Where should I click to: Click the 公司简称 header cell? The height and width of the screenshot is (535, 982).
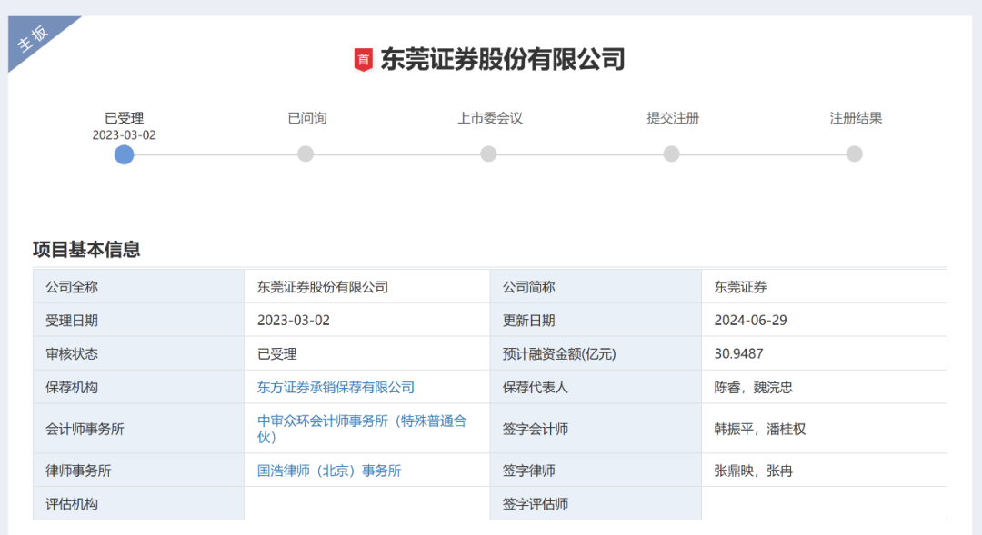pos(596,287)
